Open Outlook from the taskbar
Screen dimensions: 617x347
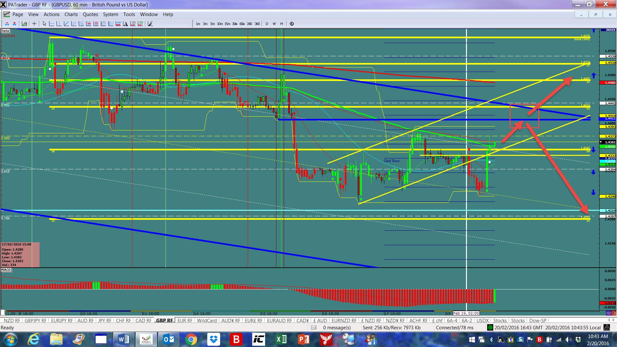click(x=169, y=339)
